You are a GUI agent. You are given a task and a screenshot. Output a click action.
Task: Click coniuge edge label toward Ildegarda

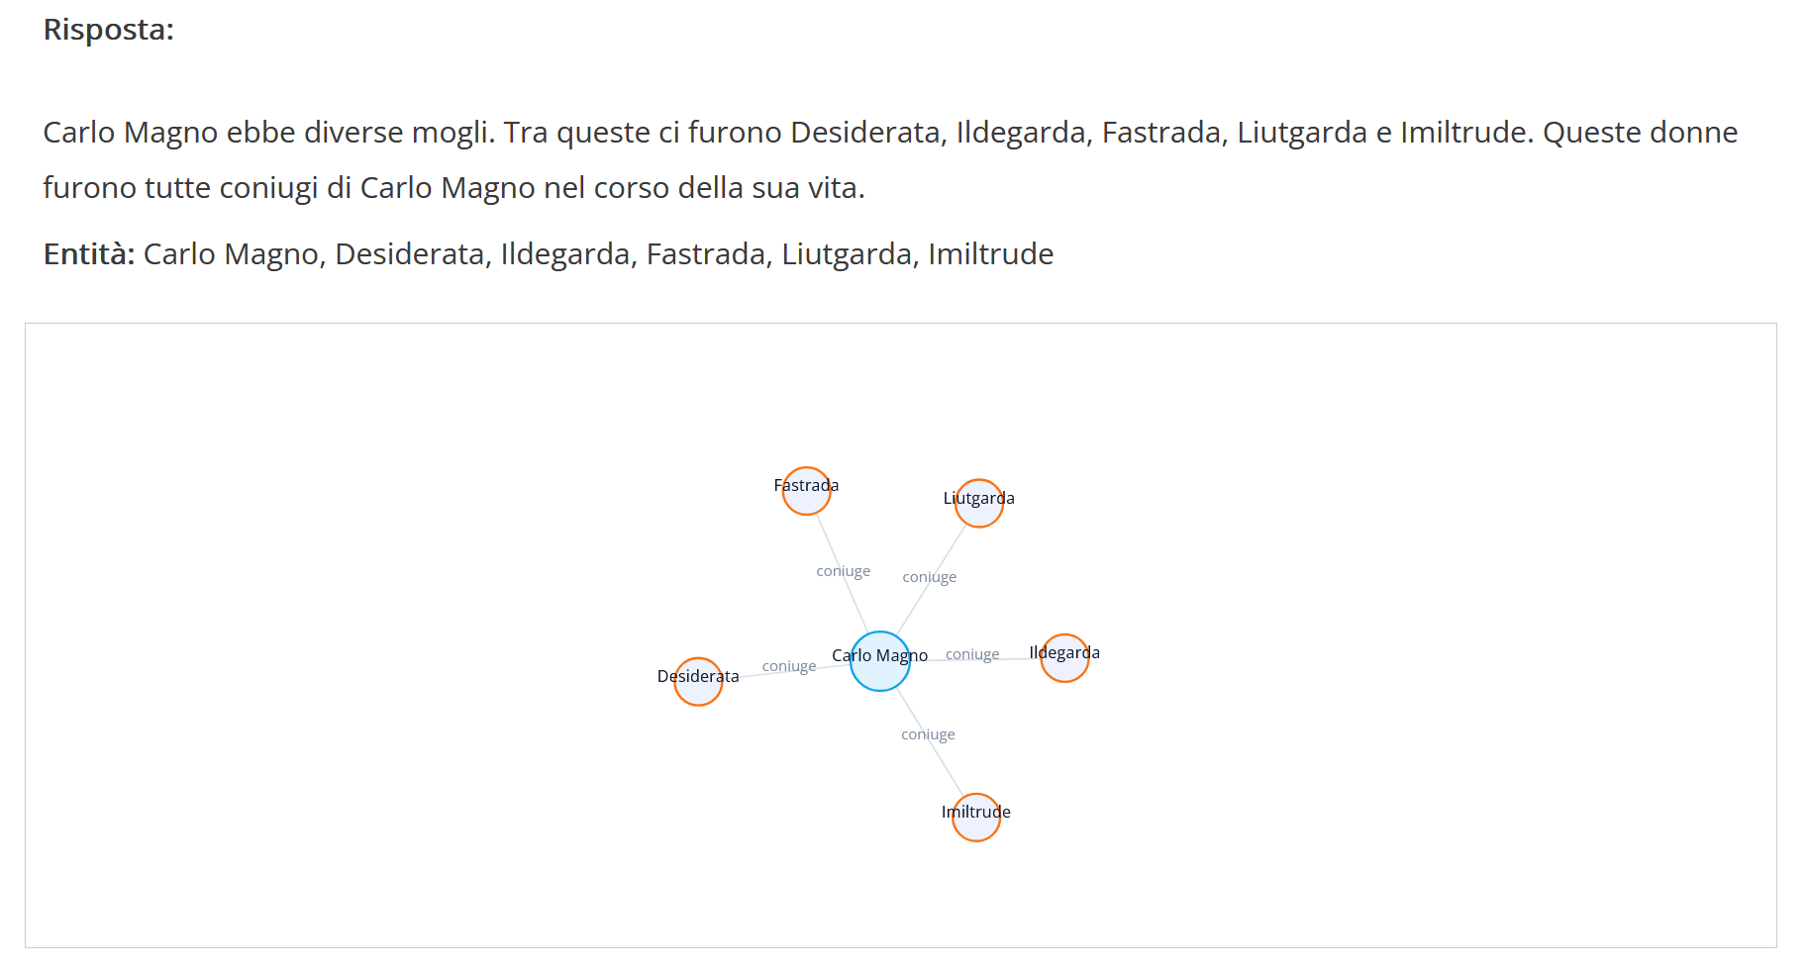tap(971, 654)
